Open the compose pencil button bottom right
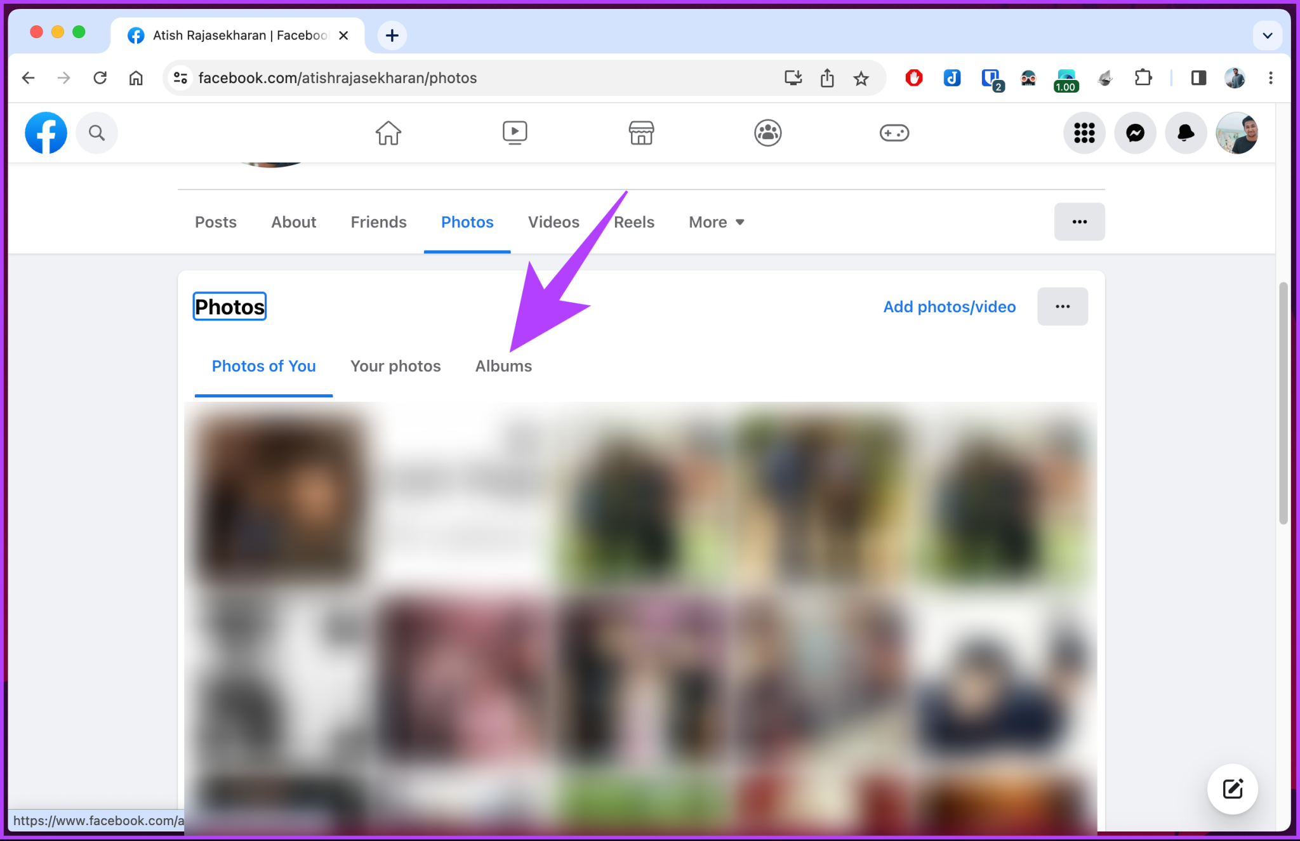This screenshot has width=1300, height=841. point(1232,789)
